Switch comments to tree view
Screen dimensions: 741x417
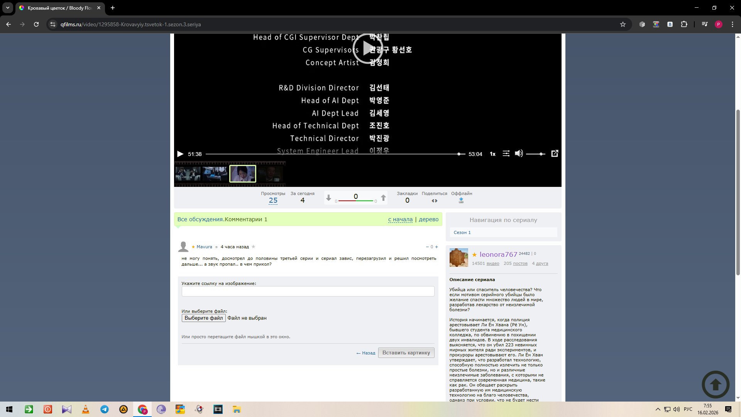[x=428, y=219]
